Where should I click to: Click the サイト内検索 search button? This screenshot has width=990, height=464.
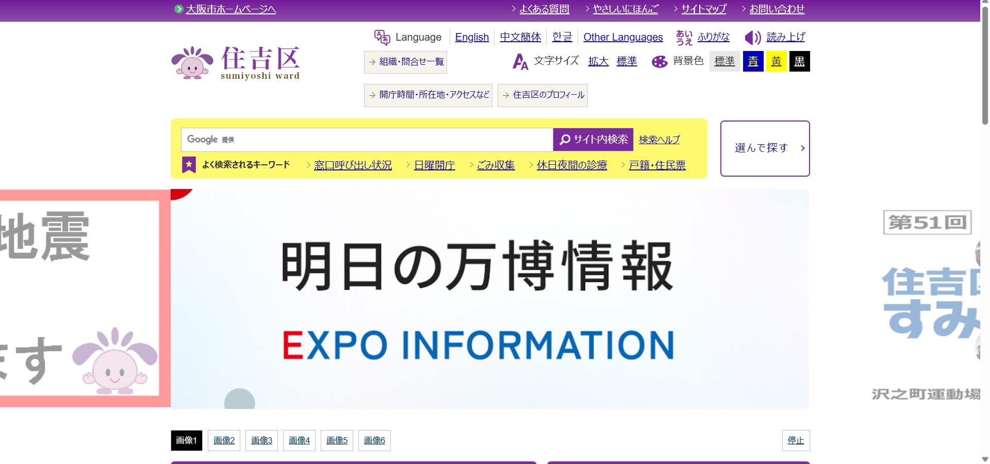point(593,140)
